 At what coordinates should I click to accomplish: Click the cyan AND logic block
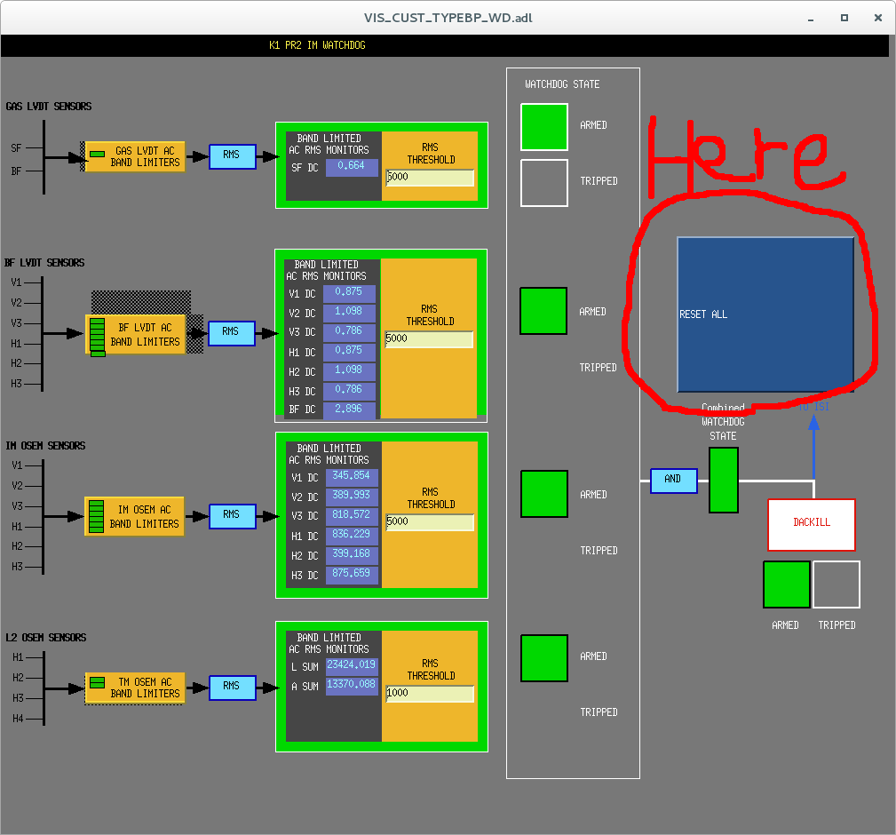[673, 481]
